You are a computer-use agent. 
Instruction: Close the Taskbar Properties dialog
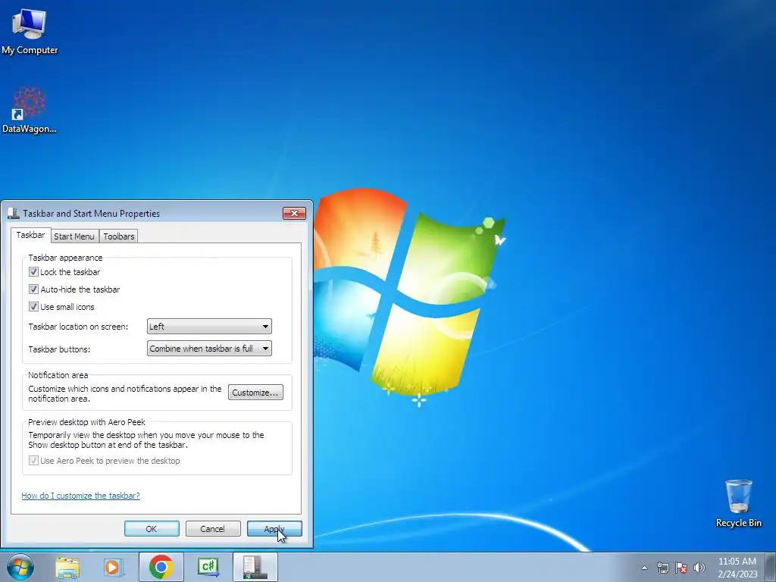(295, 213)
